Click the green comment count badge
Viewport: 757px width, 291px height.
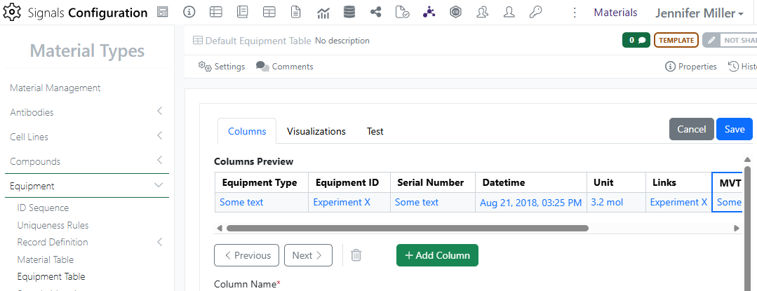[x=636, y=41]
